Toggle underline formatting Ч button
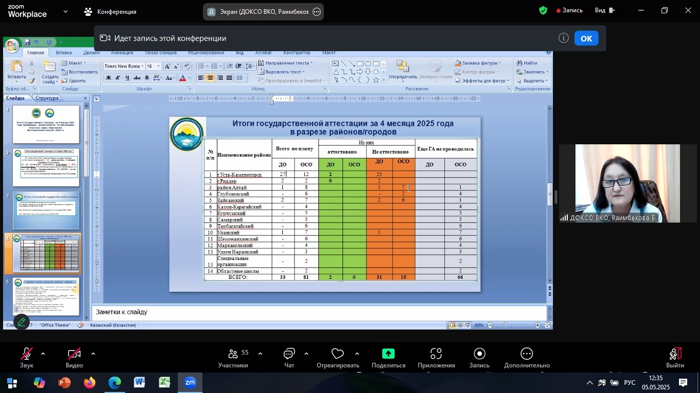Viewport: 700px width, 393px height. pos(128,78)
